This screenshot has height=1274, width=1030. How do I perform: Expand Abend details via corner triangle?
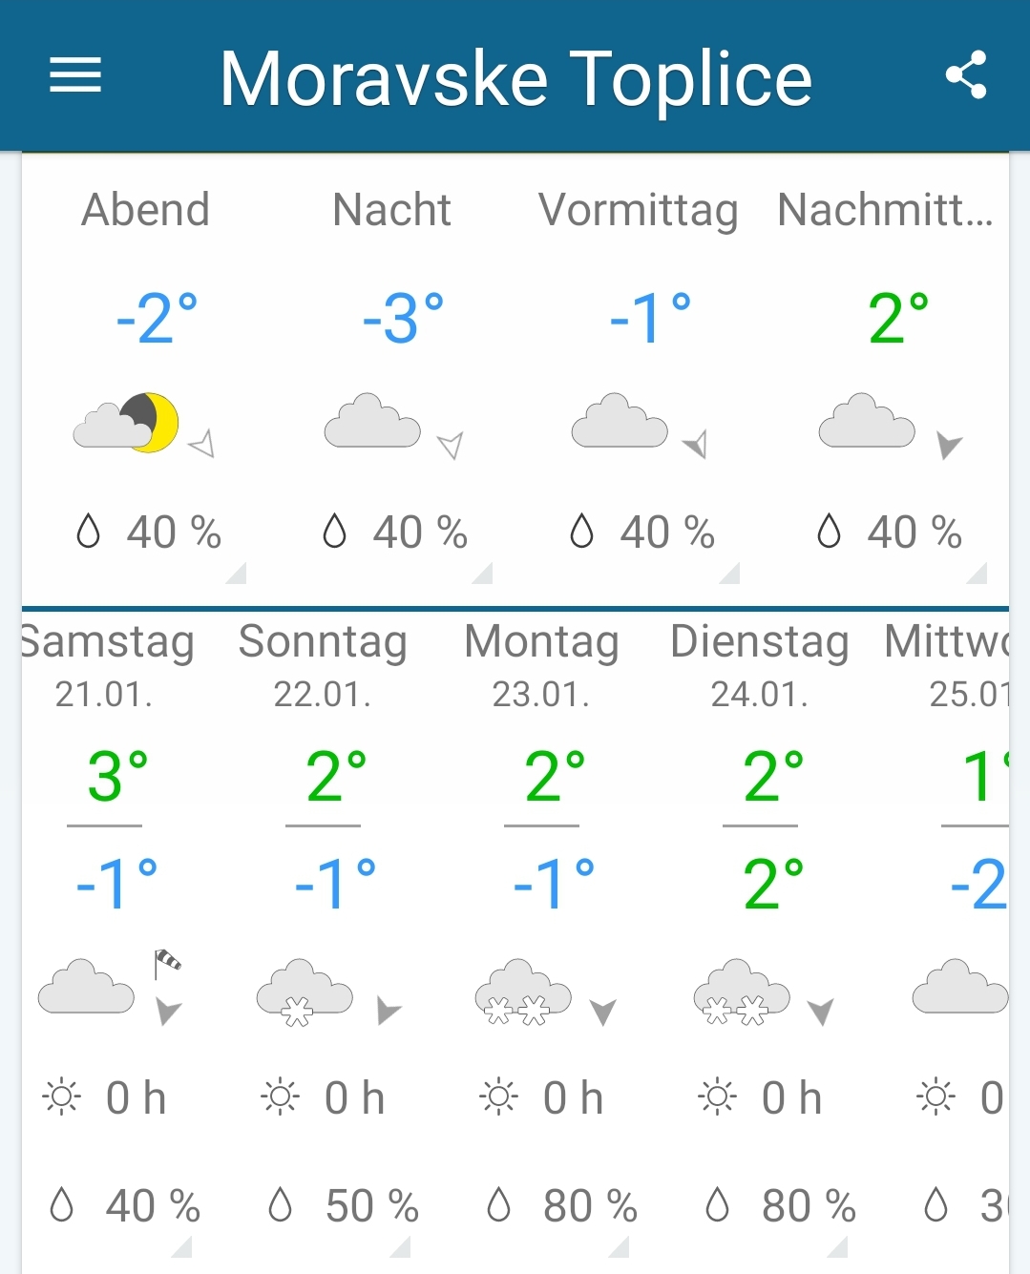235,573
